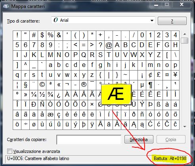Select the section § symbol cell
This screenshot has height=166, width=195.
[25, 84]
